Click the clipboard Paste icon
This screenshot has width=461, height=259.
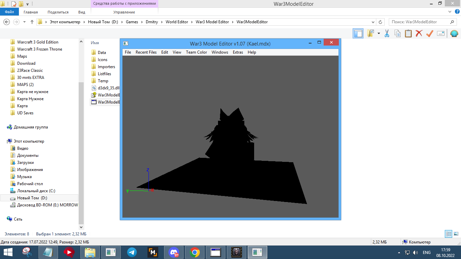[408, 33]
